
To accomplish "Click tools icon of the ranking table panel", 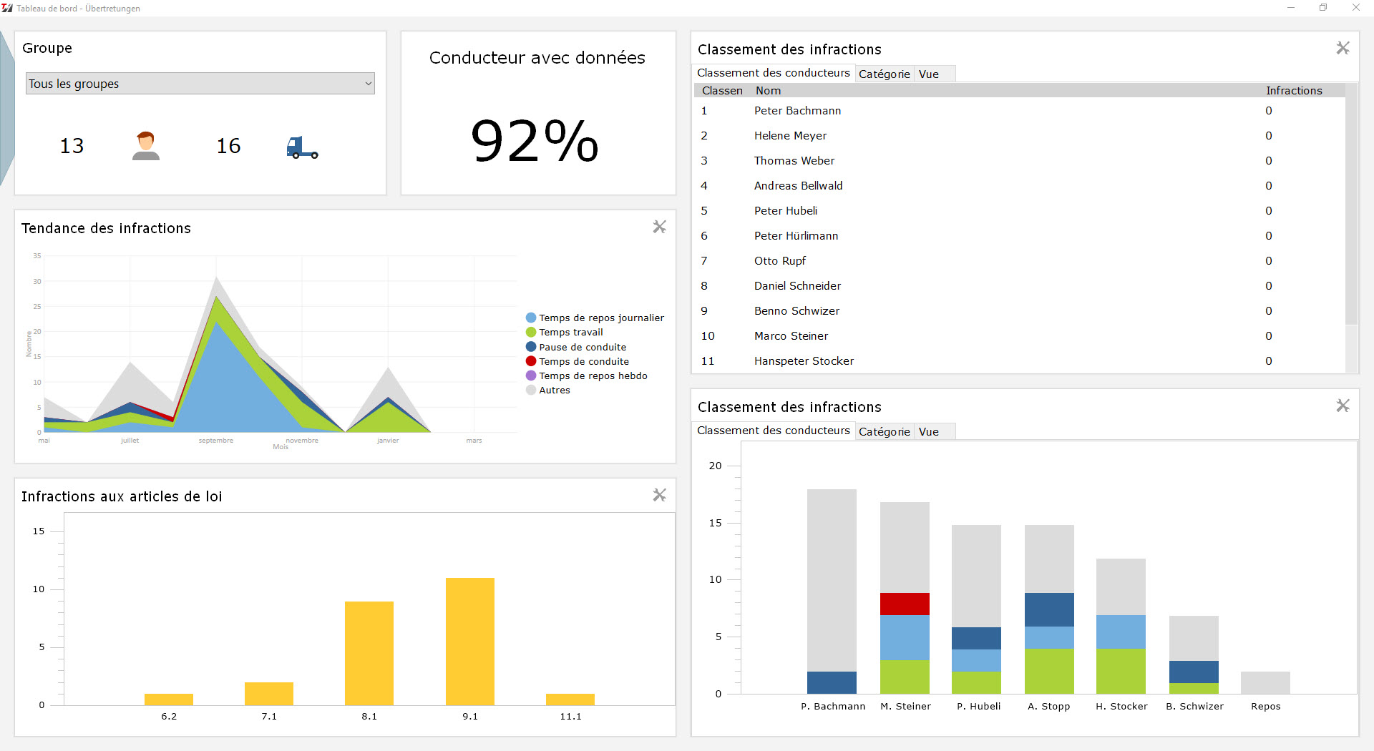I will [1343, 48].
